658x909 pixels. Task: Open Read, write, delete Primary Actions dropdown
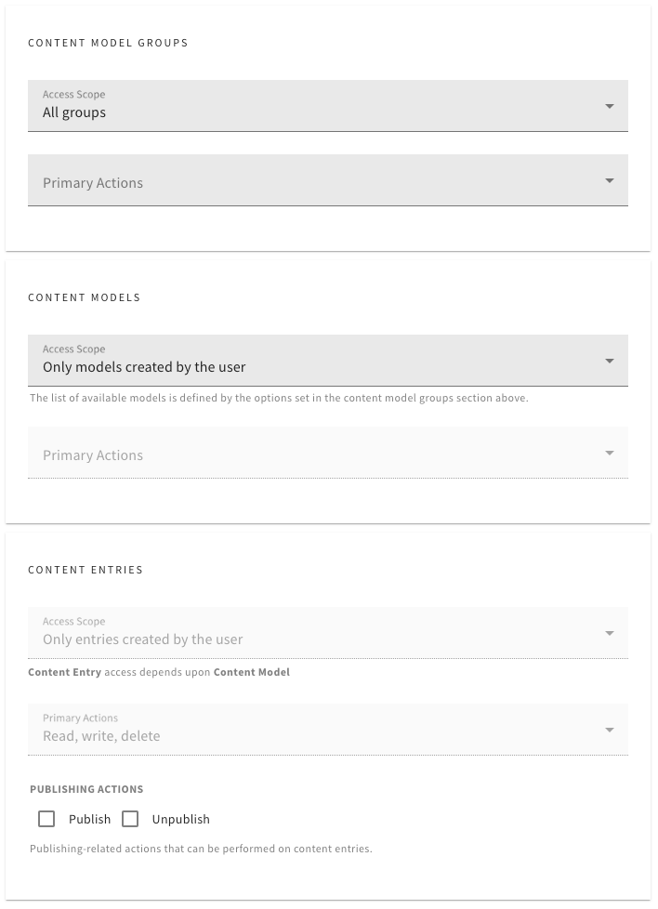[327, 730]
